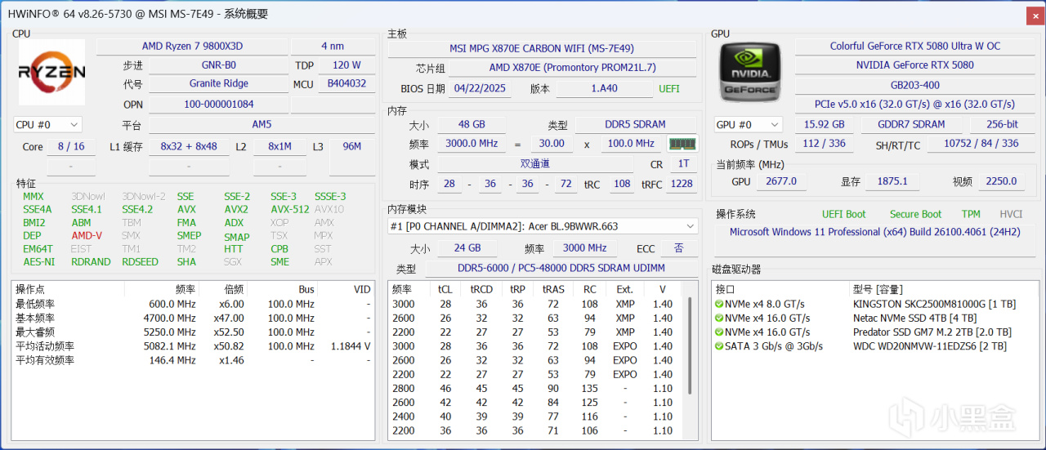Click the status icon for Predator SSD GM7

[719, 332]
